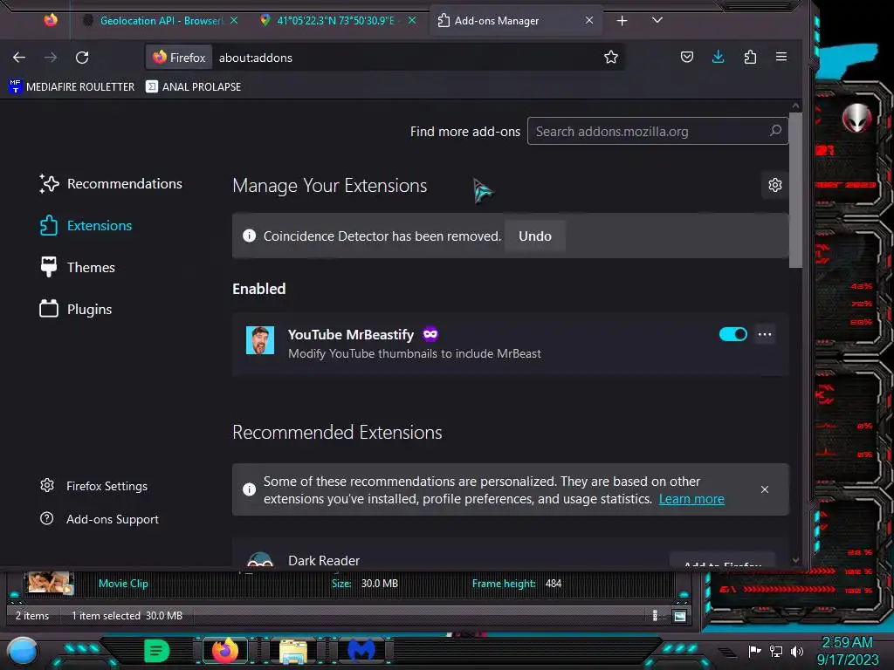Screen dimensions: 894x670
Task: Click the Movie Clip thumbnail in the file explorer
Action: (x=49, y=583)
